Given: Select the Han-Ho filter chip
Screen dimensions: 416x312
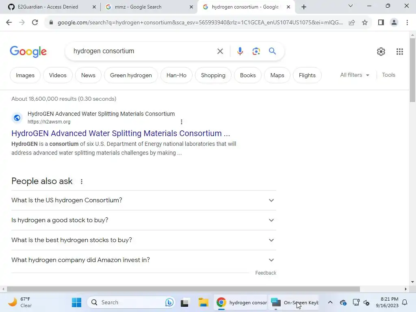Looking at the screenshot, I should pyautogui.click(x=176, y=75).
